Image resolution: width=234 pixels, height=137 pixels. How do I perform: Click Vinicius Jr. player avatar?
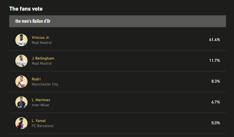tap(21, 40)
